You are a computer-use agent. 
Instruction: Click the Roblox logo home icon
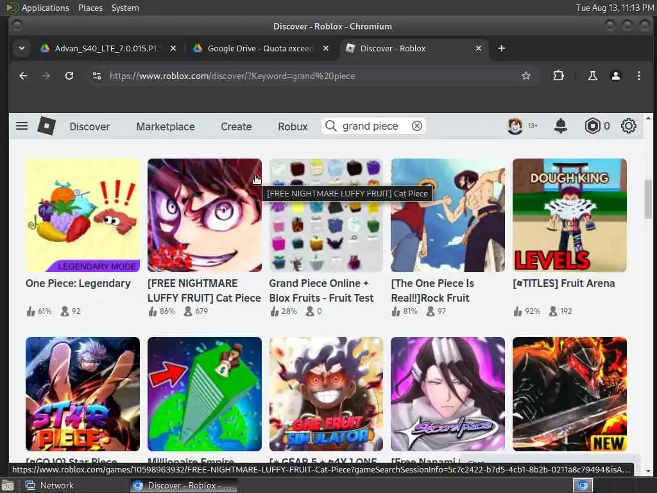46,126
